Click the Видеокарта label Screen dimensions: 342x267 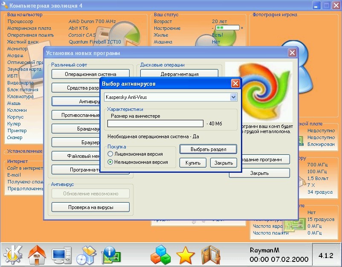pyautogui.click(x=20, y=83)
